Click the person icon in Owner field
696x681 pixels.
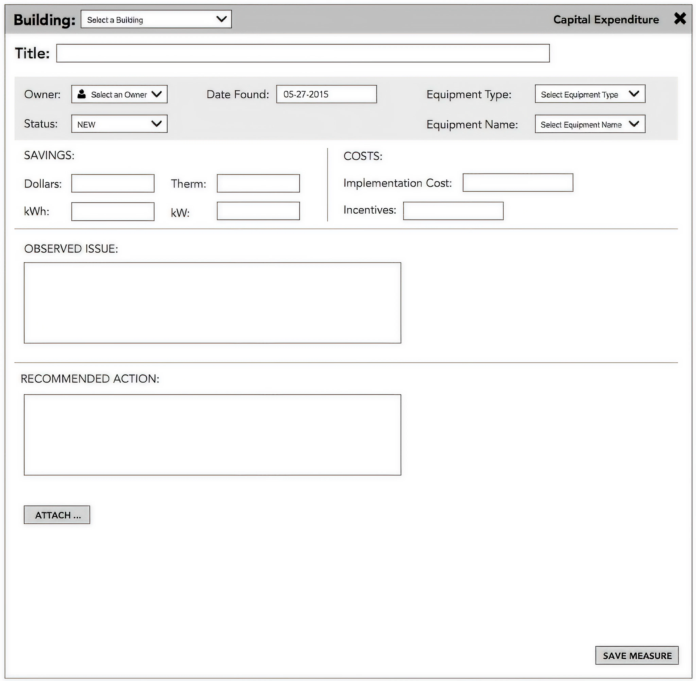pos(82,94)
